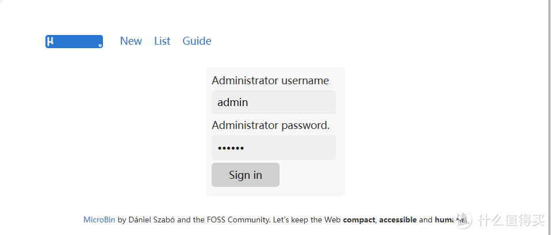
Task: Click the masked dots in the password field
Action: 231,148
